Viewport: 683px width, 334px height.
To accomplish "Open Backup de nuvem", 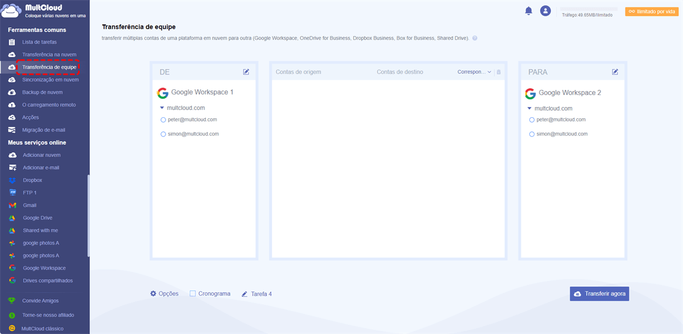I will coord(43,92).
